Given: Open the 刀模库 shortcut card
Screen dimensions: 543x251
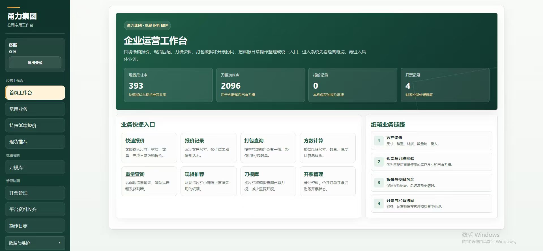Looking at the screenshot, I should coord(268,181).
